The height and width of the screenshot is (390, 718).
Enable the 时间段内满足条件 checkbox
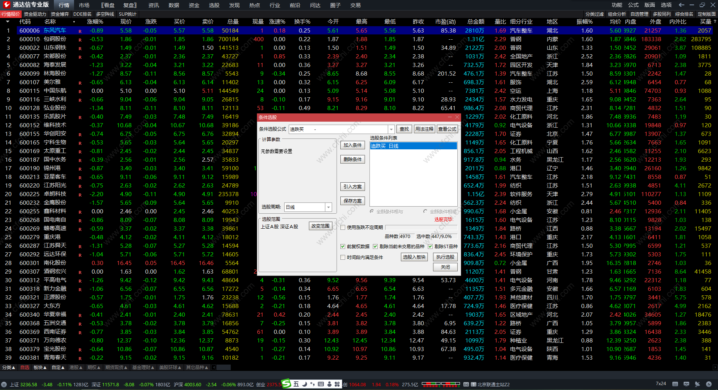click(x=343, y=258)
